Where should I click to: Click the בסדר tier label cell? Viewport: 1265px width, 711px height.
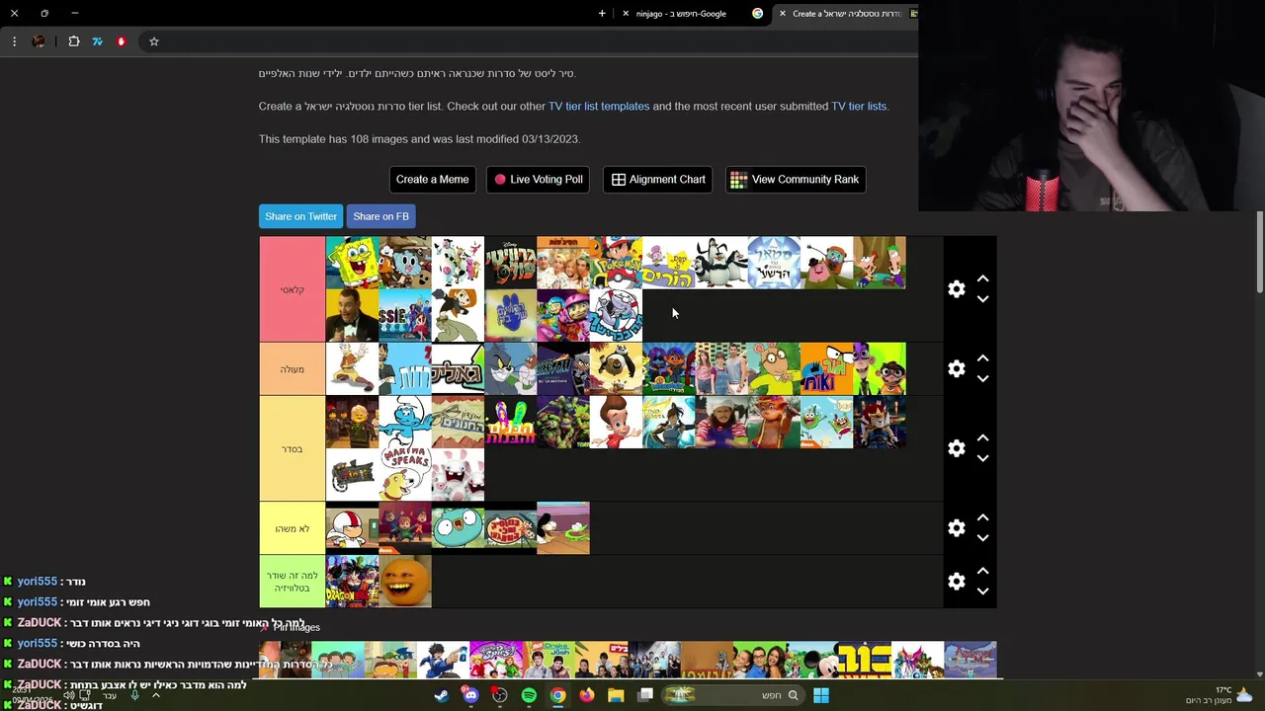[293, 448]
